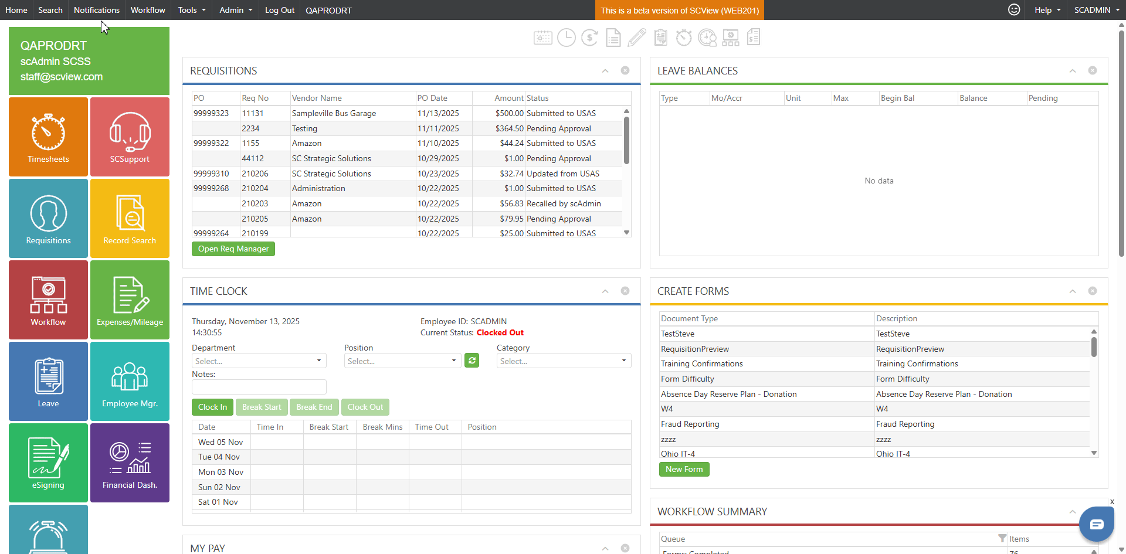Close the Requisitions panel
Viewport: 1126px width, 554px height.
pos(625,70)
